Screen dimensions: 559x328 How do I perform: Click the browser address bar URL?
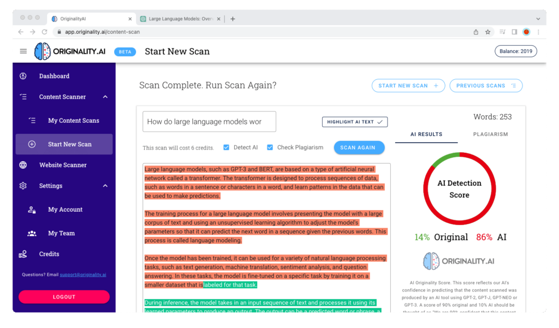(x=102, y=32)
